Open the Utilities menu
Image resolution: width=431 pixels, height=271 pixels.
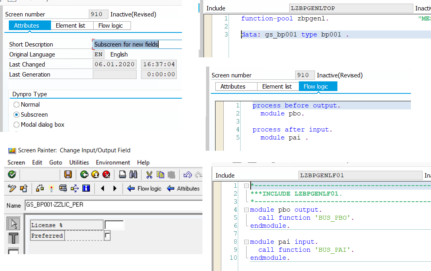(x=79, y=162)
